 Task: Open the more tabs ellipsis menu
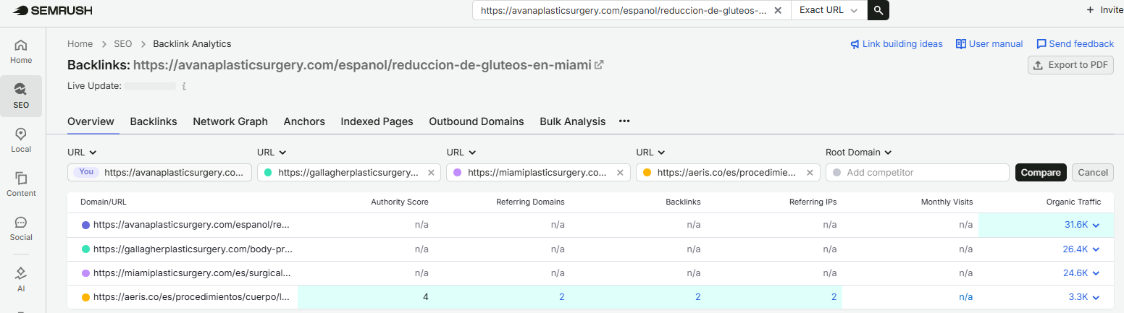tap(624, 121)
